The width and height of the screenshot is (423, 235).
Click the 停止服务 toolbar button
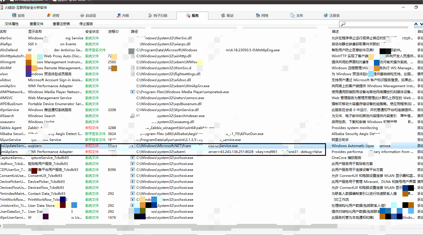(x=86, y=24)
